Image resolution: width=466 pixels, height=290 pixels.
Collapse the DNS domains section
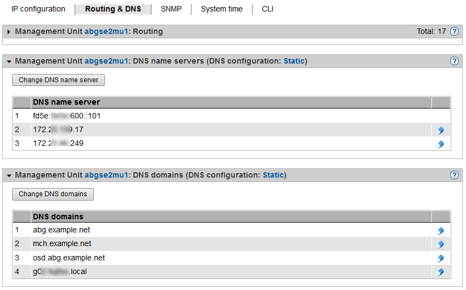pyautogui.click(x=9, y=175)
